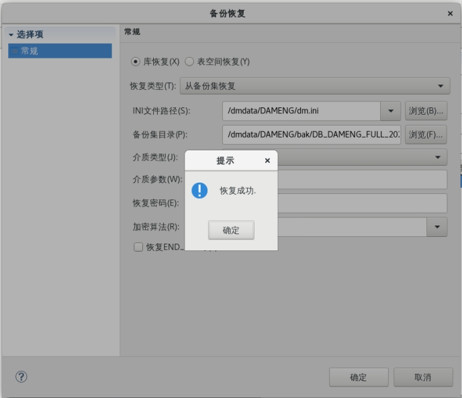
Task: Click the blue exclamation info icon
Action: click(199, 191)
